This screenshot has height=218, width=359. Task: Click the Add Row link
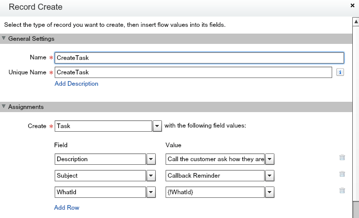[x=67, y=208]
